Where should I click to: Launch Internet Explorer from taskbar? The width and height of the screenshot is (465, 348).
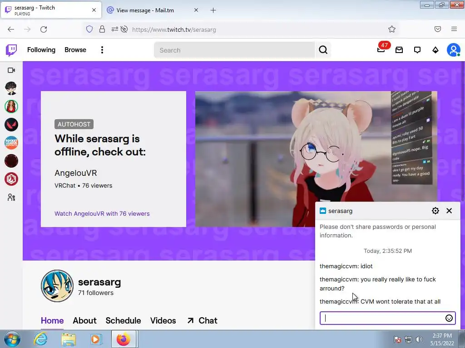pyautogui.click(x=40, y=339)
